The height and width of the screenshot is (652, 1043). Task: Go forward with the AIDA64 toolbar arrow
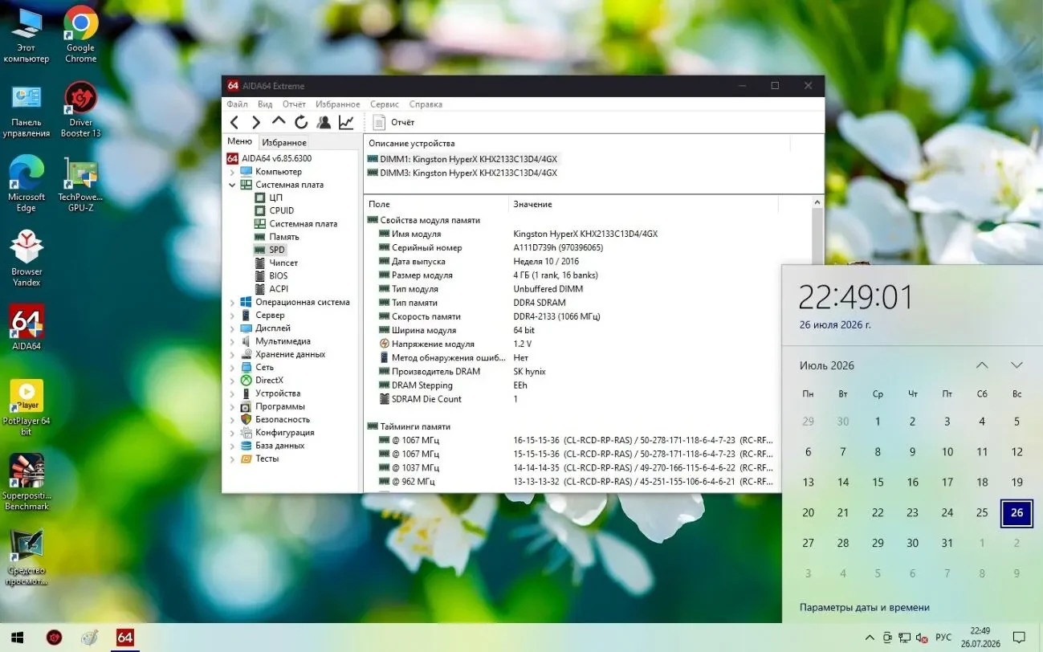click(x=256, y=122)
